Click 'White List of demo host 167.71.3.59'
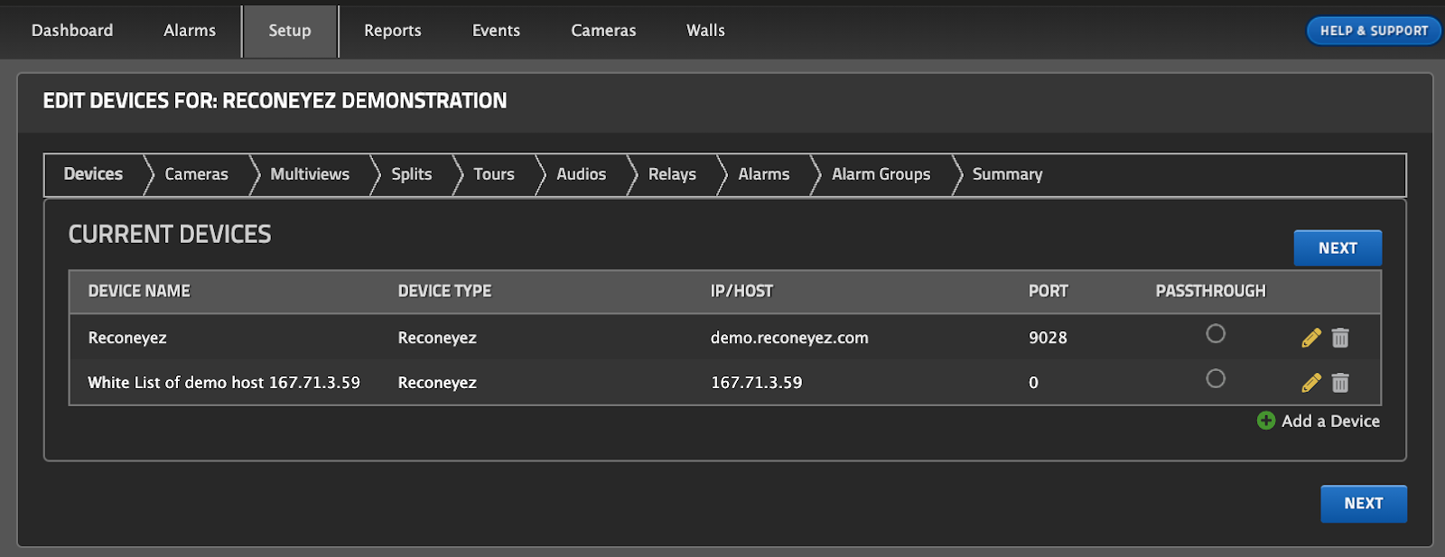Screen dimensions: 1445x557 click(224, 383)
